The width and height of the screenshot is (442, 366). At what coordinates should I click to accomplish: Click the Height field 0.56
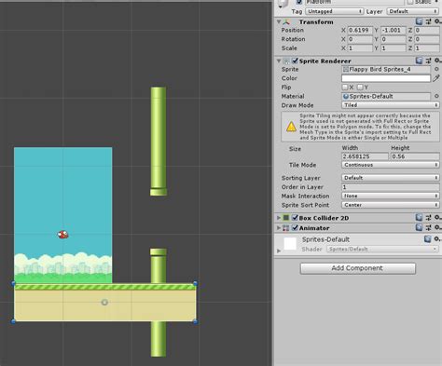pyautogui.click(x=415, y=156)
